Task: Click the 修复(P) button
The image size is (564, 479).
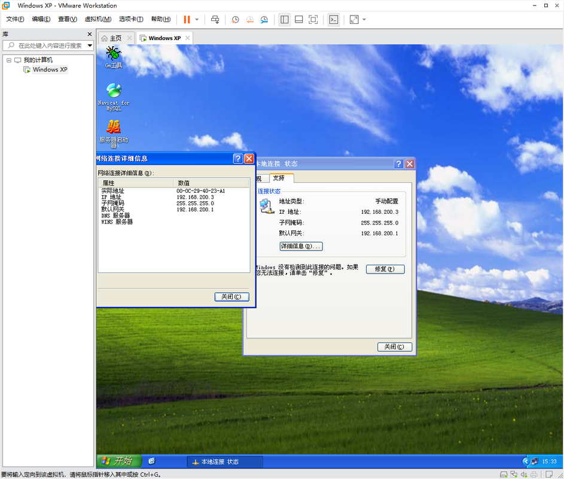Action: (x=385, y=269)
